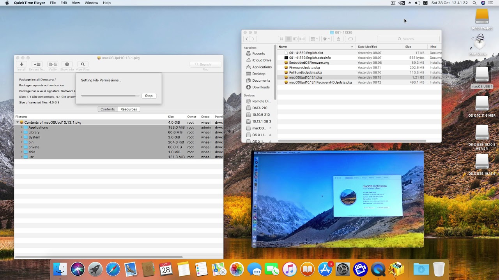Stop the Setting File Permissions operation

point(149,96)
